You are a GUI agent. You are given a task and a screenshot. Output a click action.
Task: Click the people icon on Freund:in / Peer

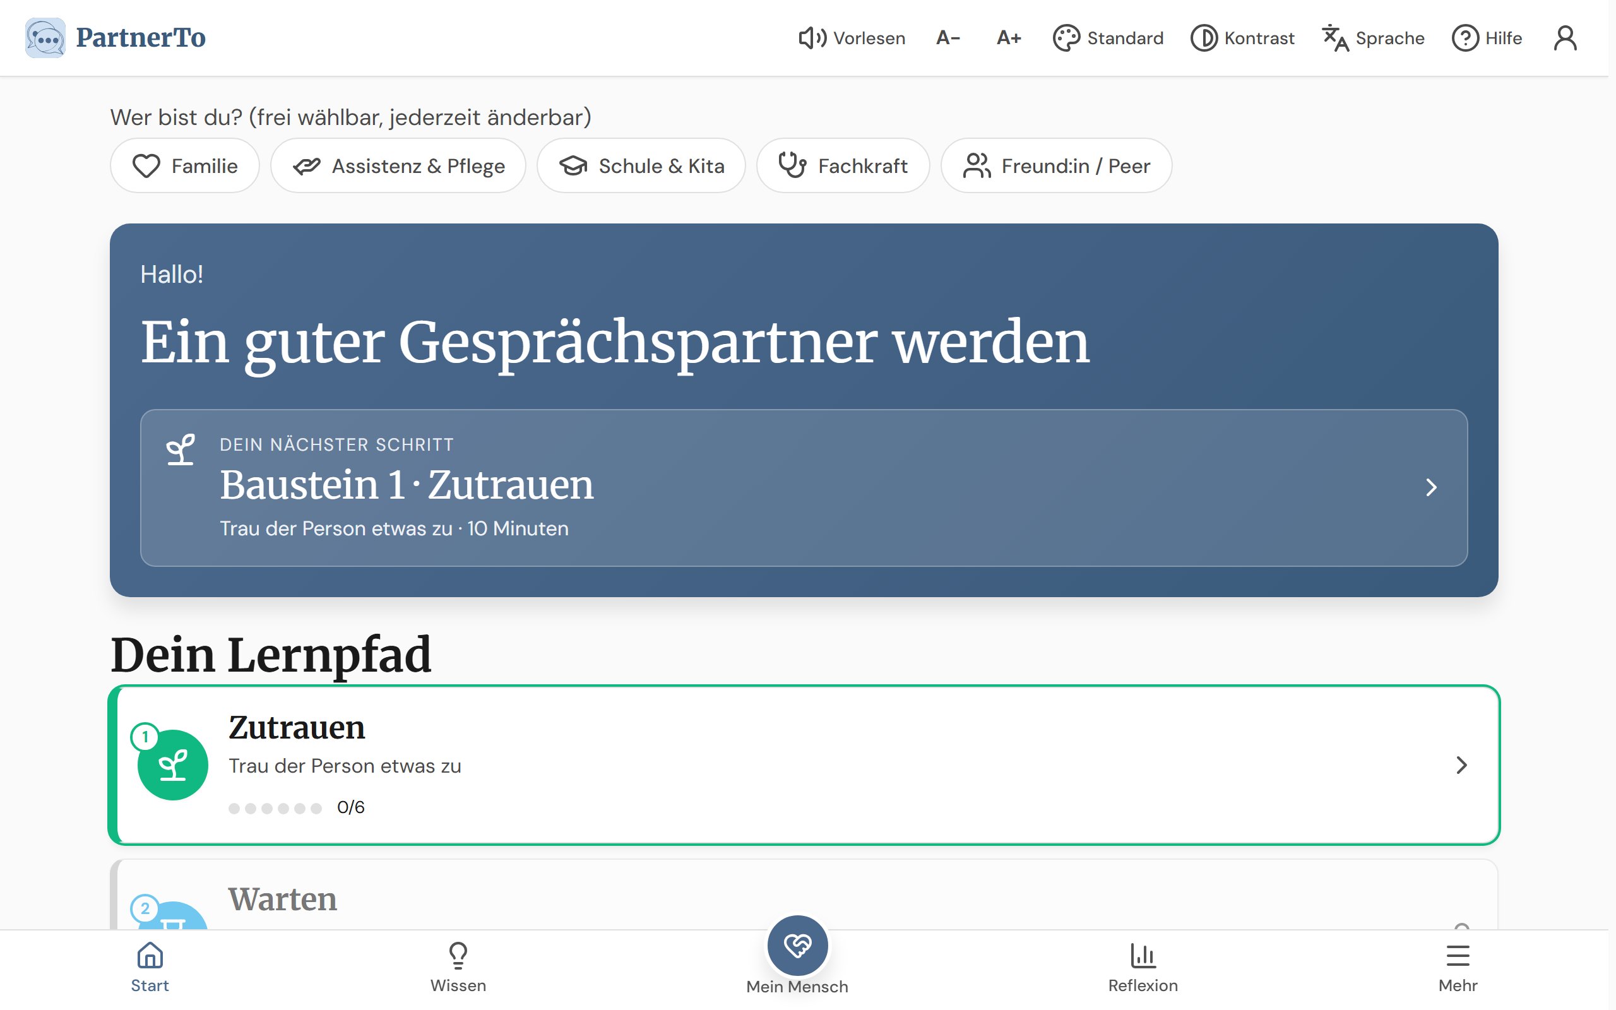[977, 165]
